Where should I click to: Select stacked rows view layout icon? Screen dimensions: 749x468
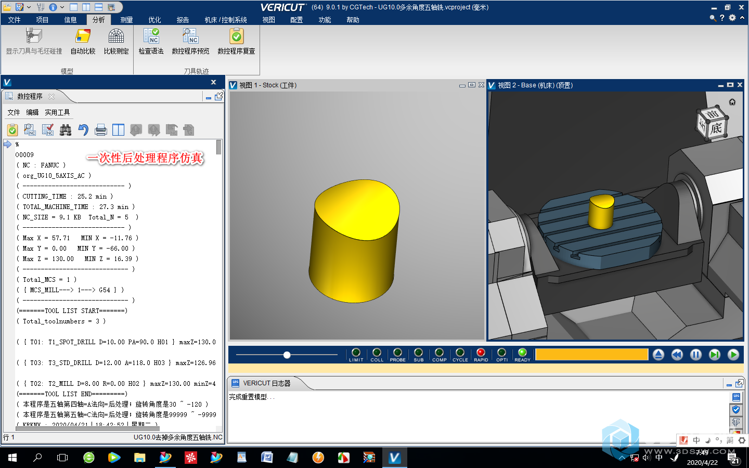point(98,7)
